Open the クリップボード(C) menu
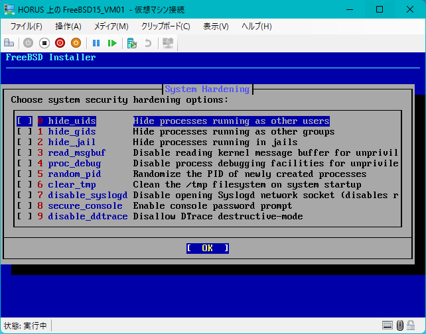The image size is (426, 334). (166, 27)
